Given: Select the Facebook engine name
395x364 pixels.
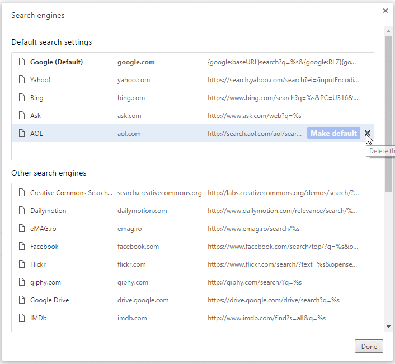Looking at the screenshot, I should pos(44,247).
